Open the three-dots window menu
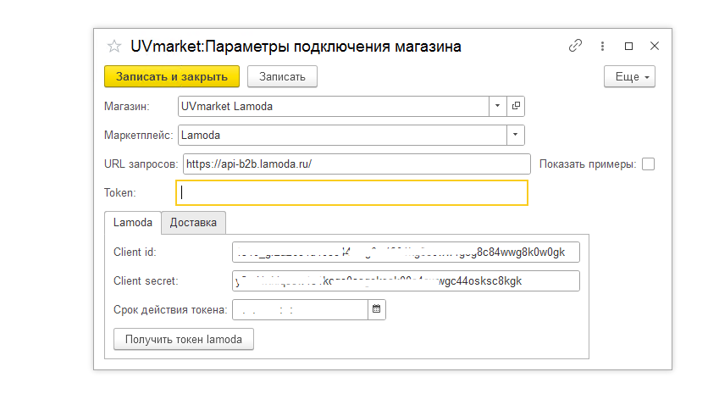Screen dimensions: 708x394 602,46
